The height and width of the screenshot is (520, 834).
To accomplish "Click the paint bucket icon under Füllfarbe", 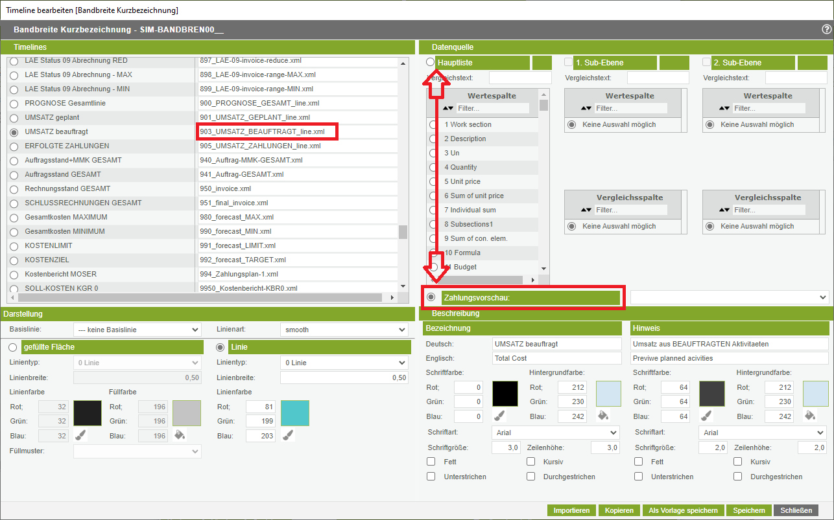I will [x=180, y=435].
